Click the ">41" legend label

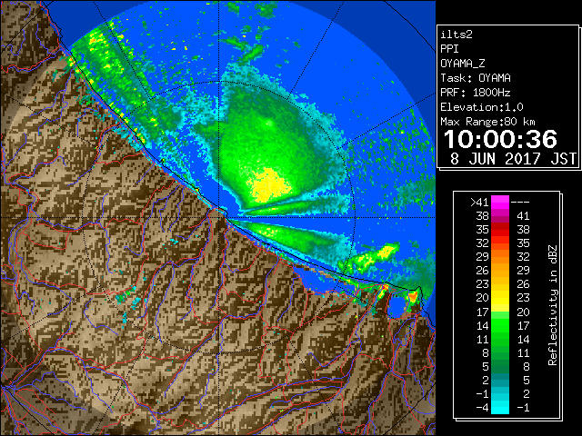click(x=479, y=203)
